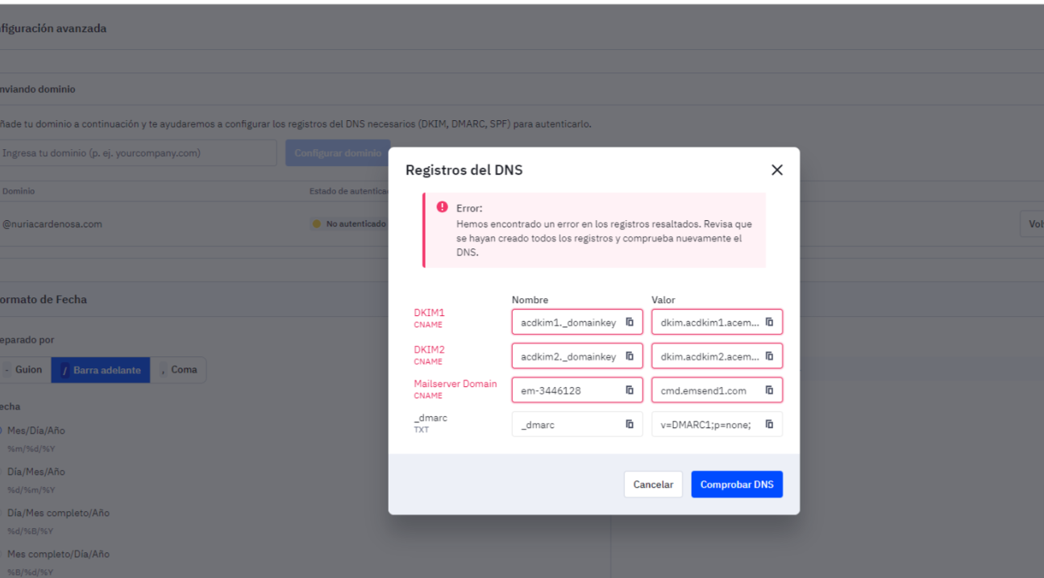Click the _dmarc name field

(x=577, y=424)
